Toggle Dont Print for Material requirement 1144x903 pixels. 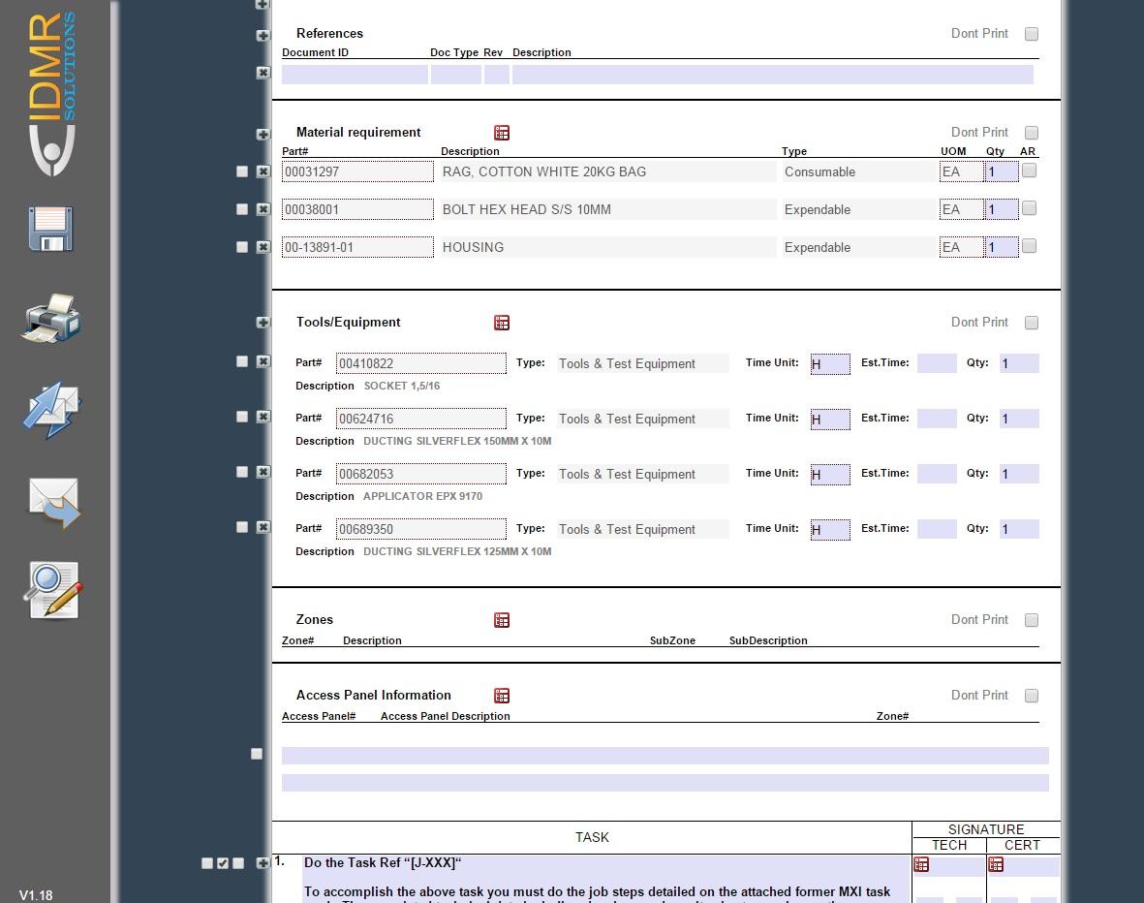click(1031, 133)
